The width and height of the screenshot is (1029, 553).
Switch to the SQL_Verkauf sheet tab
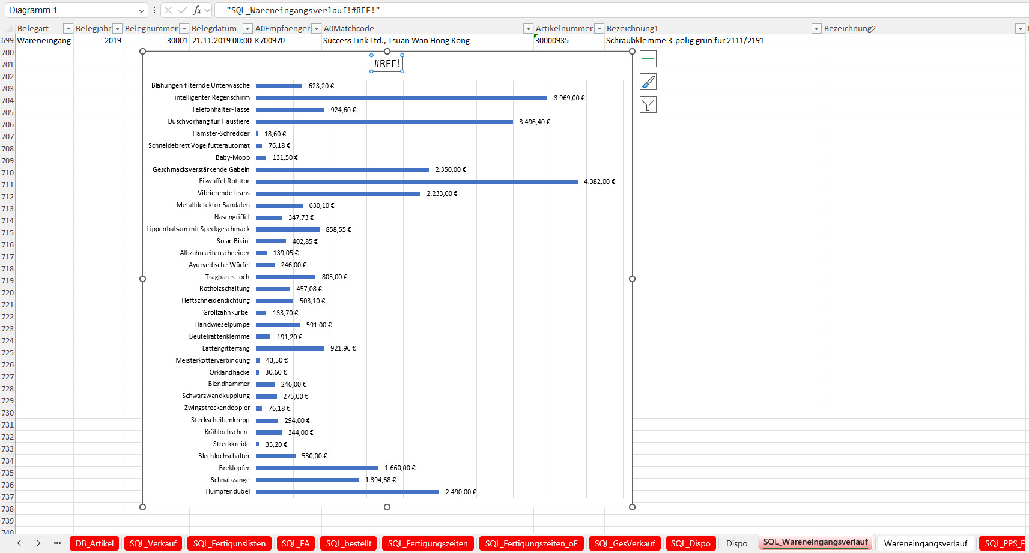pyautogui.click(x=153, y=543)
